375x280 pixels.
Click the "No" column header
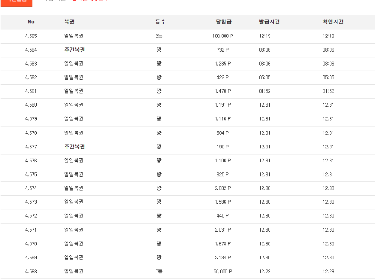coord(31,22)
